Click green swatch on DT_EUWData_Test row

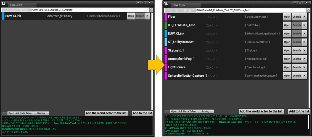(x=166, y=25)
